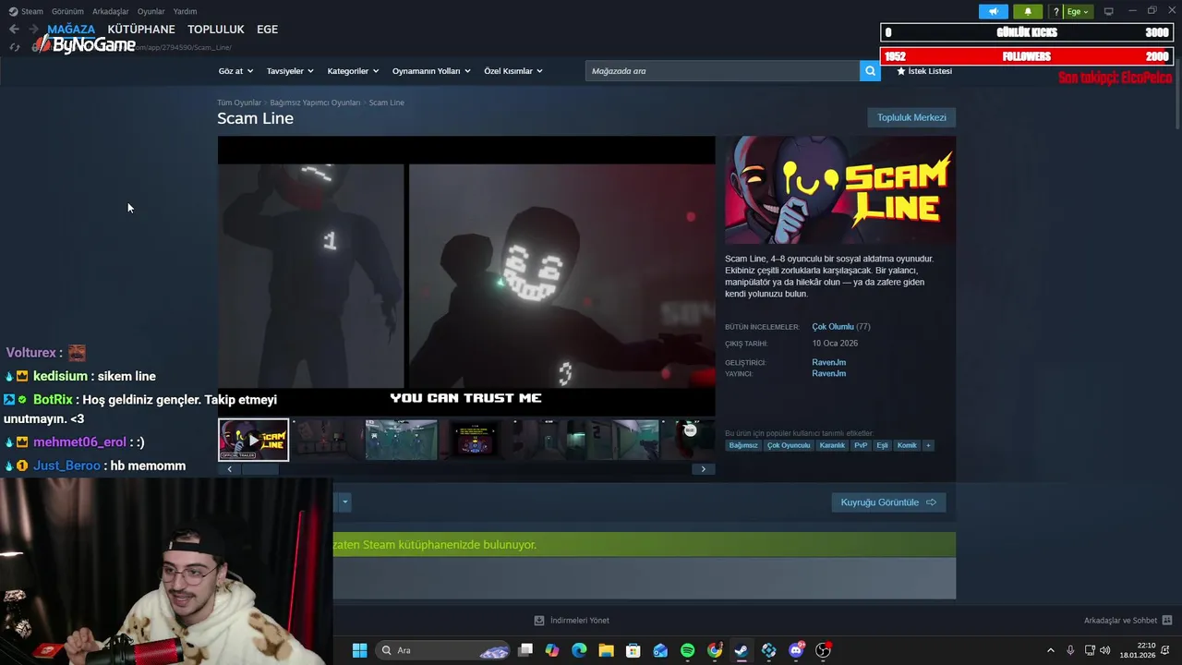Open Steam help question mark icon
Screen dimensions: 1182x665
[x=1055, y=11]
